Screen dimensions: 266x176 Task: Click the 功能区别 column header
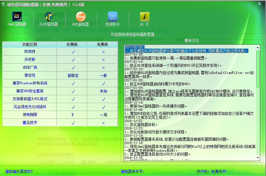pos(30,44)
